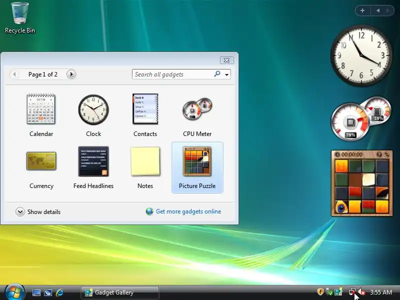
Task: Open Get more gadgets online link
Action: 188,211
